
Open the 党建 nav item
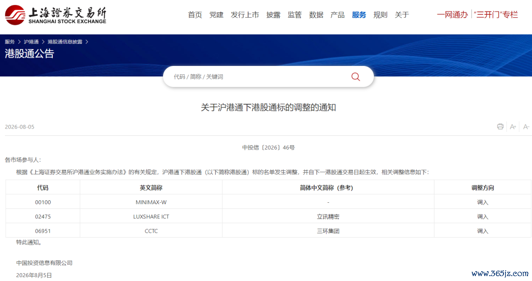click(x=216, y=15)
